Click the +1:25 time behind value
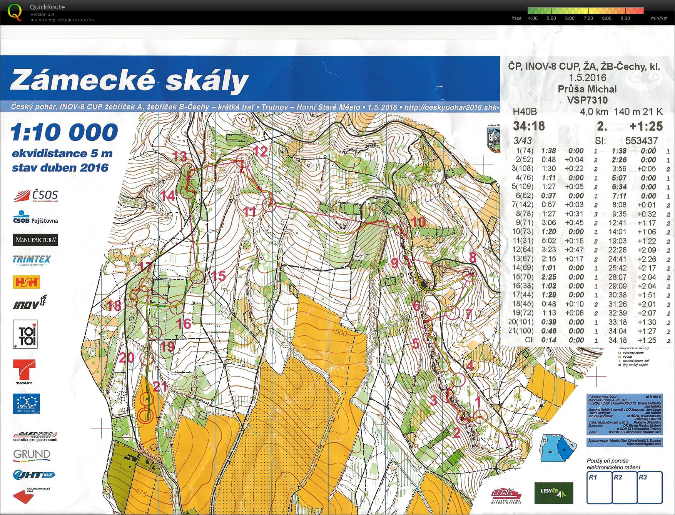 click(x=646, y=126)
